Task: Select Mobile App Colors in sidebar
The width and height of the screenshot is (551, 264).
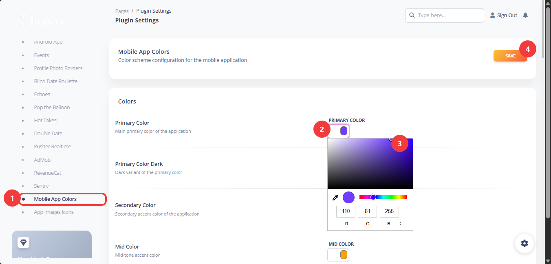Action: tap(55, 199)
